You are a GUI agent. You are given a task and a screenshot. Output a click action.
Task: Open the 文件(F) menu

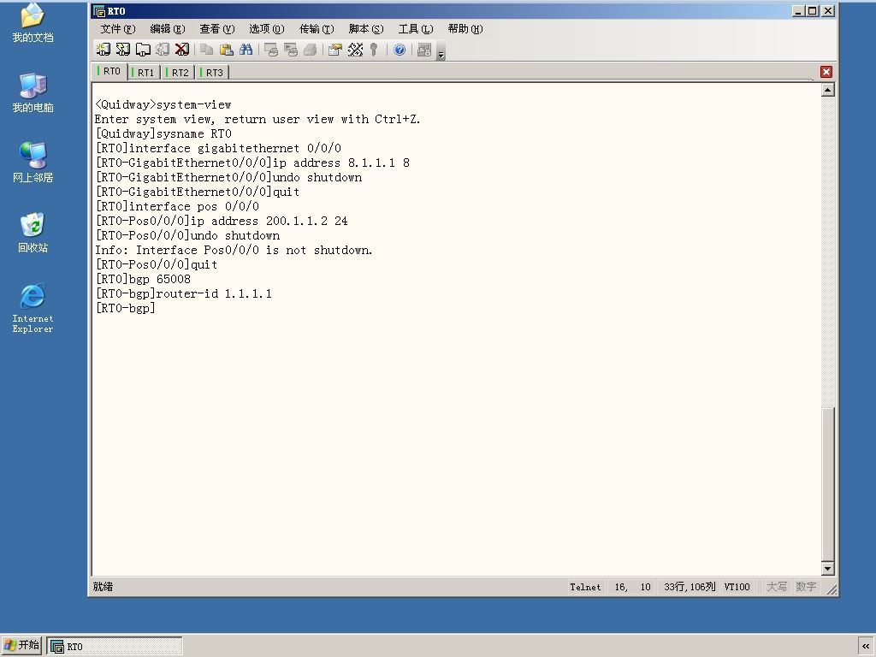point(118,29)
